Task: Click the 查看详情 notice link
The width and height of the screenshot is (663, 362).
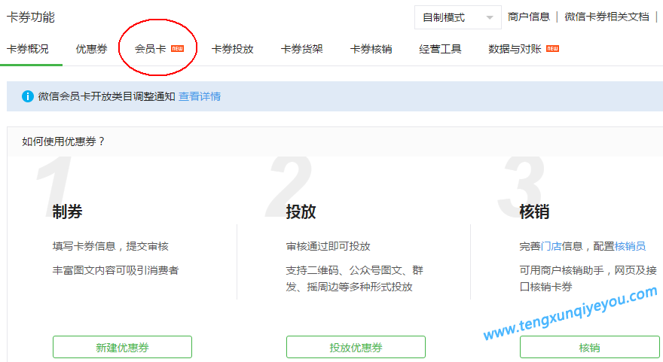Action: pos(200,96)
